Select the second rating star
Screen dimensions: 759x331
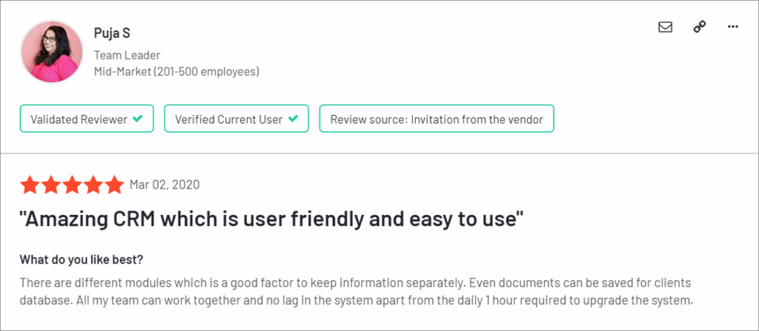[51, 184]
